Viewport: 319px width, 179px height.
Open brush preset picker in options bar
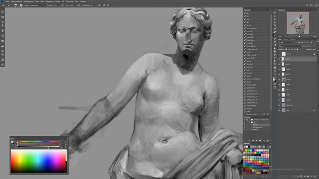pos(15,5)
